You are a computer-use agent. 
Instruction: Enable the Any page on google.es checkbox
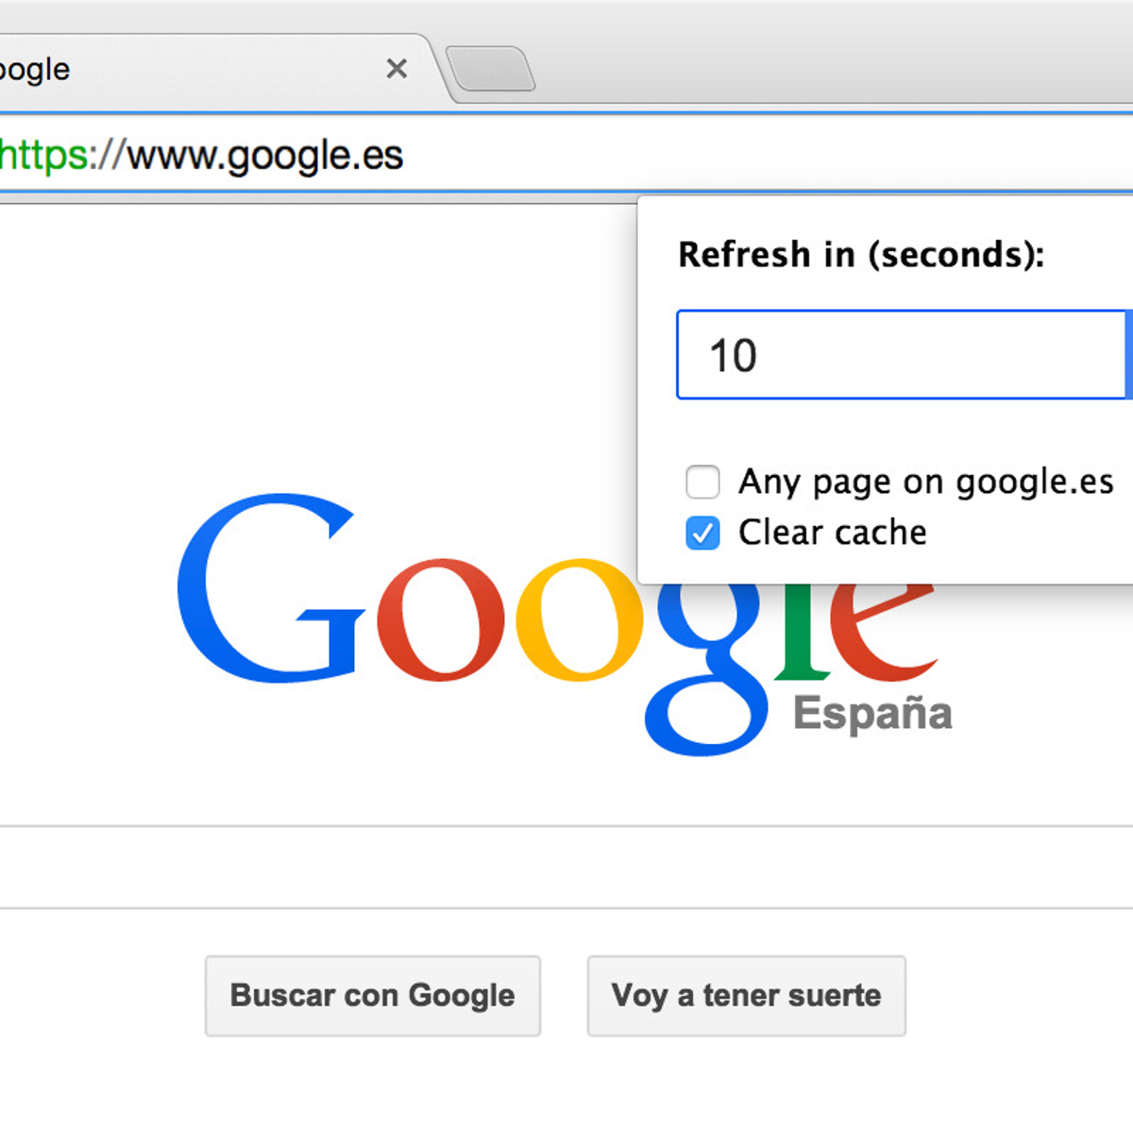tap(702, 482)
